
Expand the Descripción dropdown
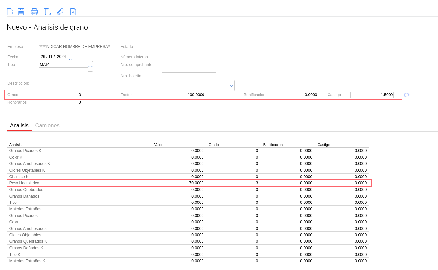231,86
